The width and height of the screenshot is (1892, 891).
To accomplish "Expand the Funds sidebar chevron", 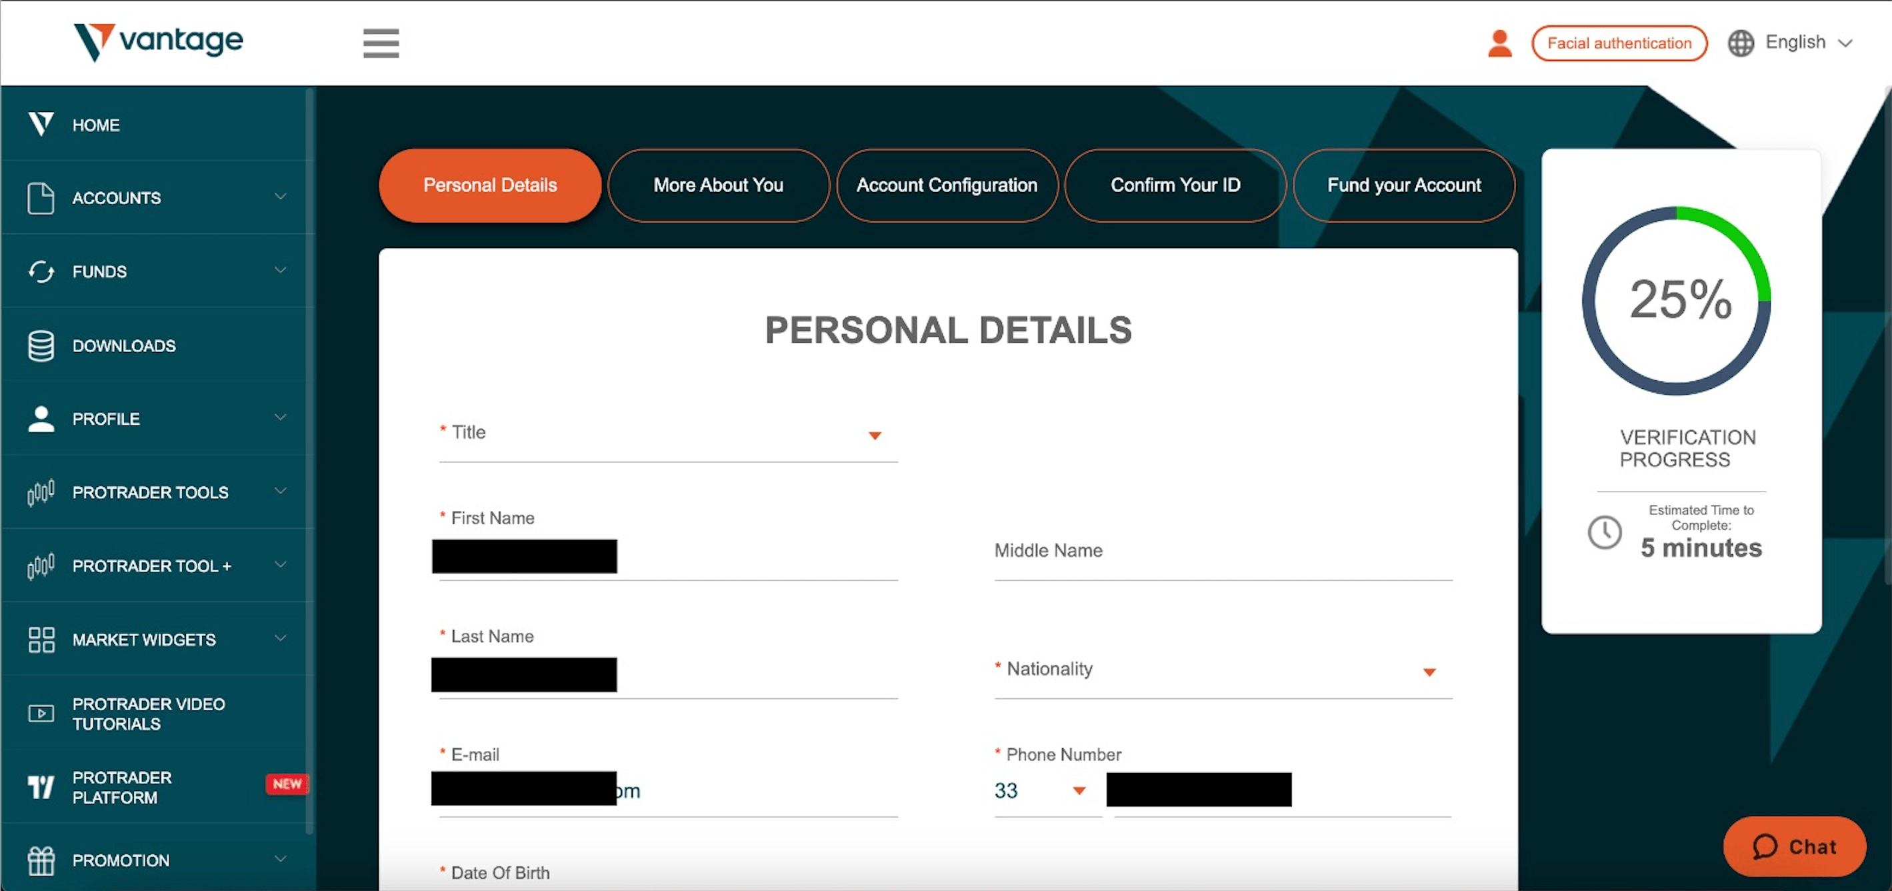I will [281, 270].
